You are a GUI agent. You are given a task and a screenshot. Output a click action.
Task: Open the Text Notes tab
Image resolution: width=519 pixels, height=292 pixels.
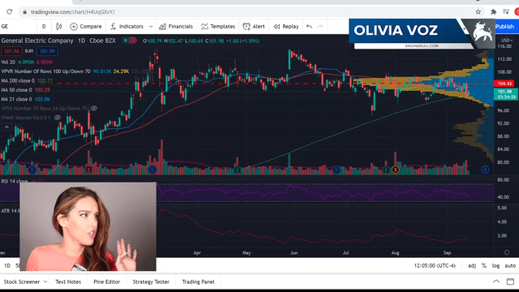68,281
